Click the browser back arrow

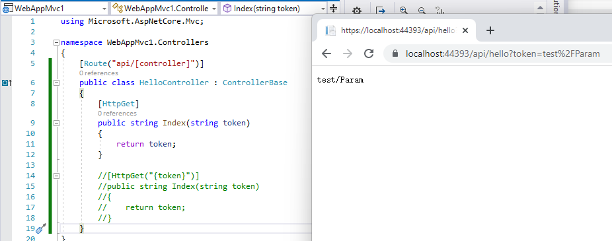(x=326, y=54)
